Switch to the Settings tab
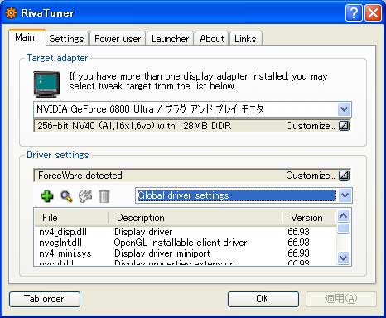Image resolution: width=386 pixels, height=318 pixels. (x=66, y=39)
